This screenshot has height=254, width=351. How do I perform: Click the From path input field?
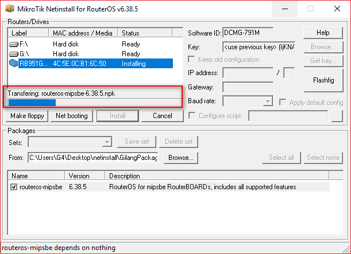[x=93, y=158]
